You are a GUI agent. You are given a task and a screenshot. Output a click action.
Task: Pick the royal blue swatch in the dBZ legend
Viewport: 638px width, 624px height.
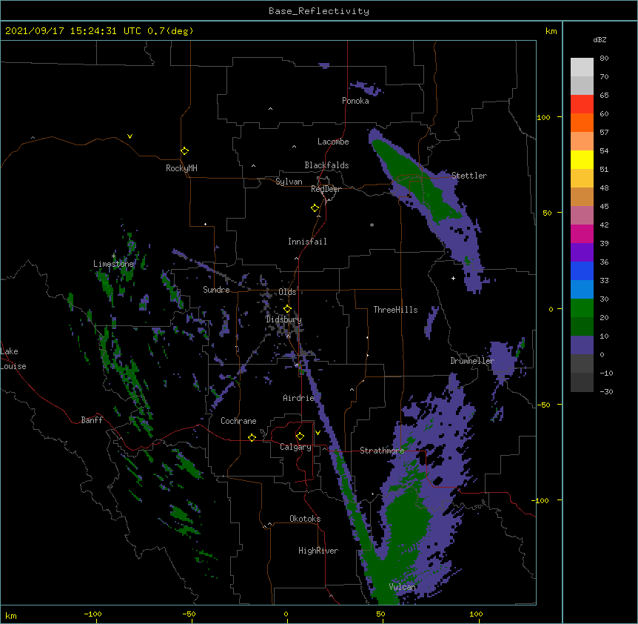pyautogui.click(x=582, y=270)
